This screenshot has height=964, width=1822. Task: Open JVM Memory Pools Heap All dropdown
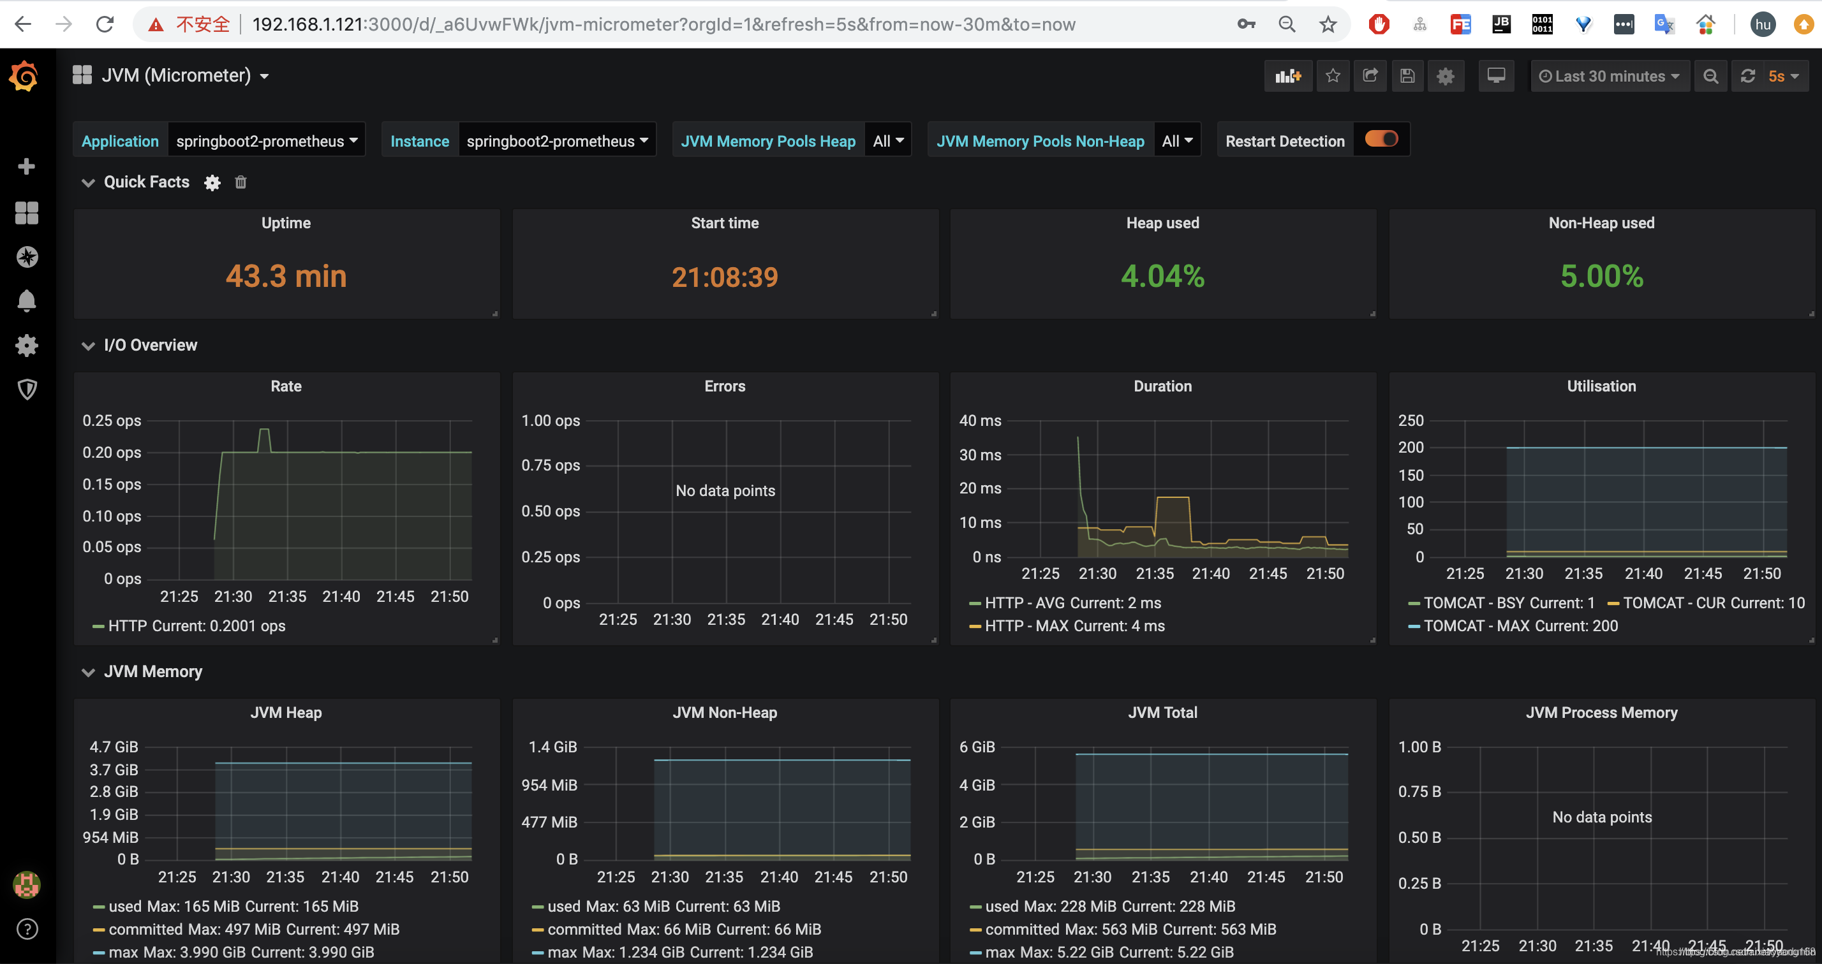pos(887,141)
